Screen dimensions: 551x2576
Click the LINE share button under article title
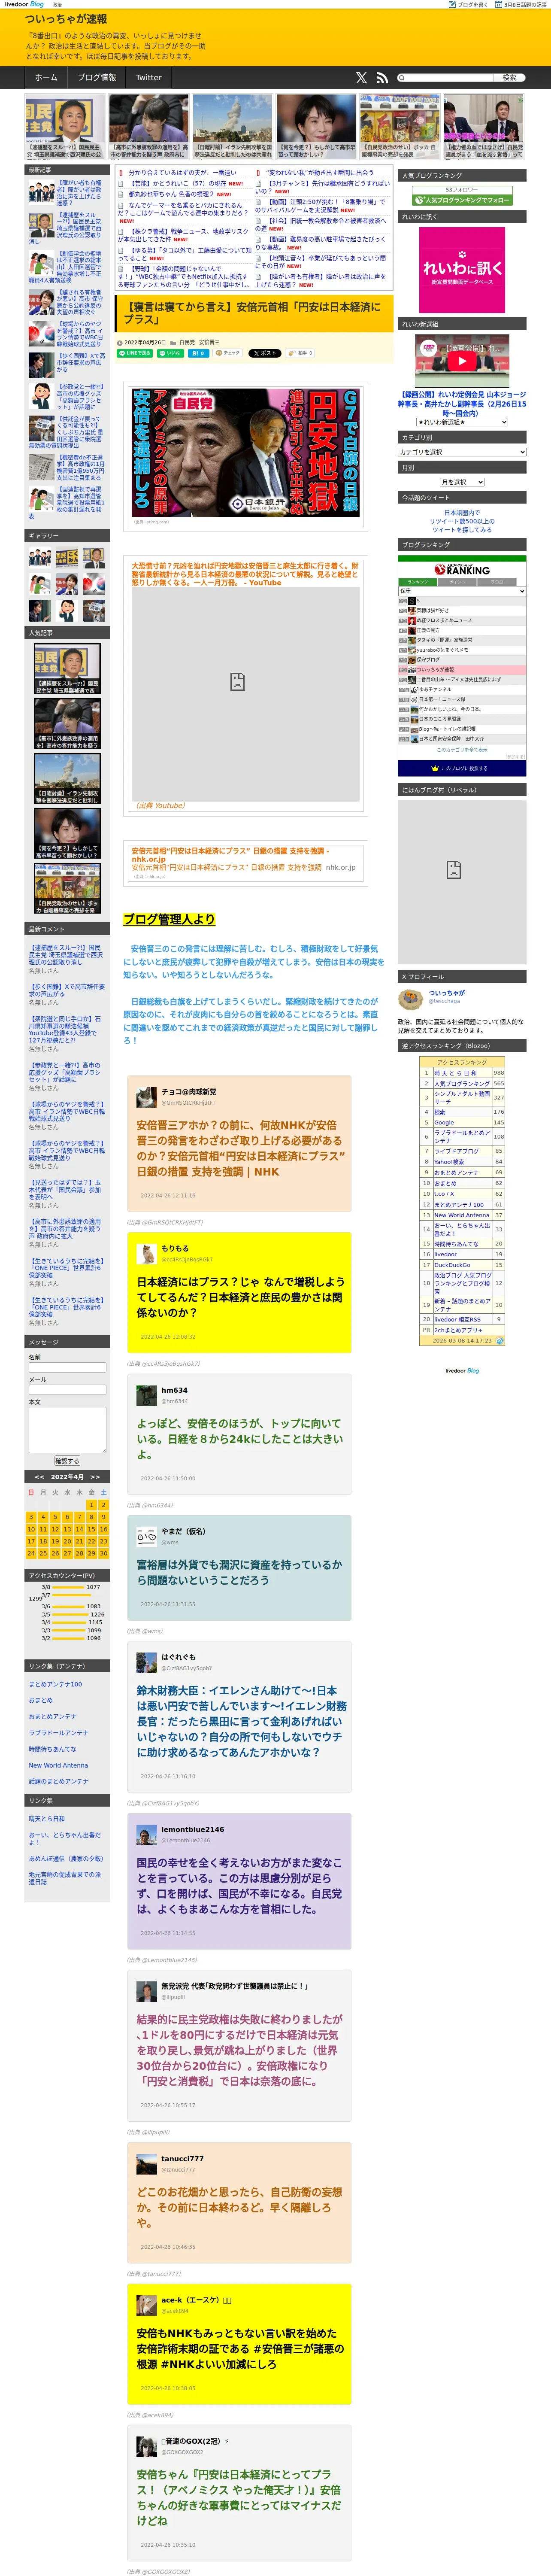[135, 353]
